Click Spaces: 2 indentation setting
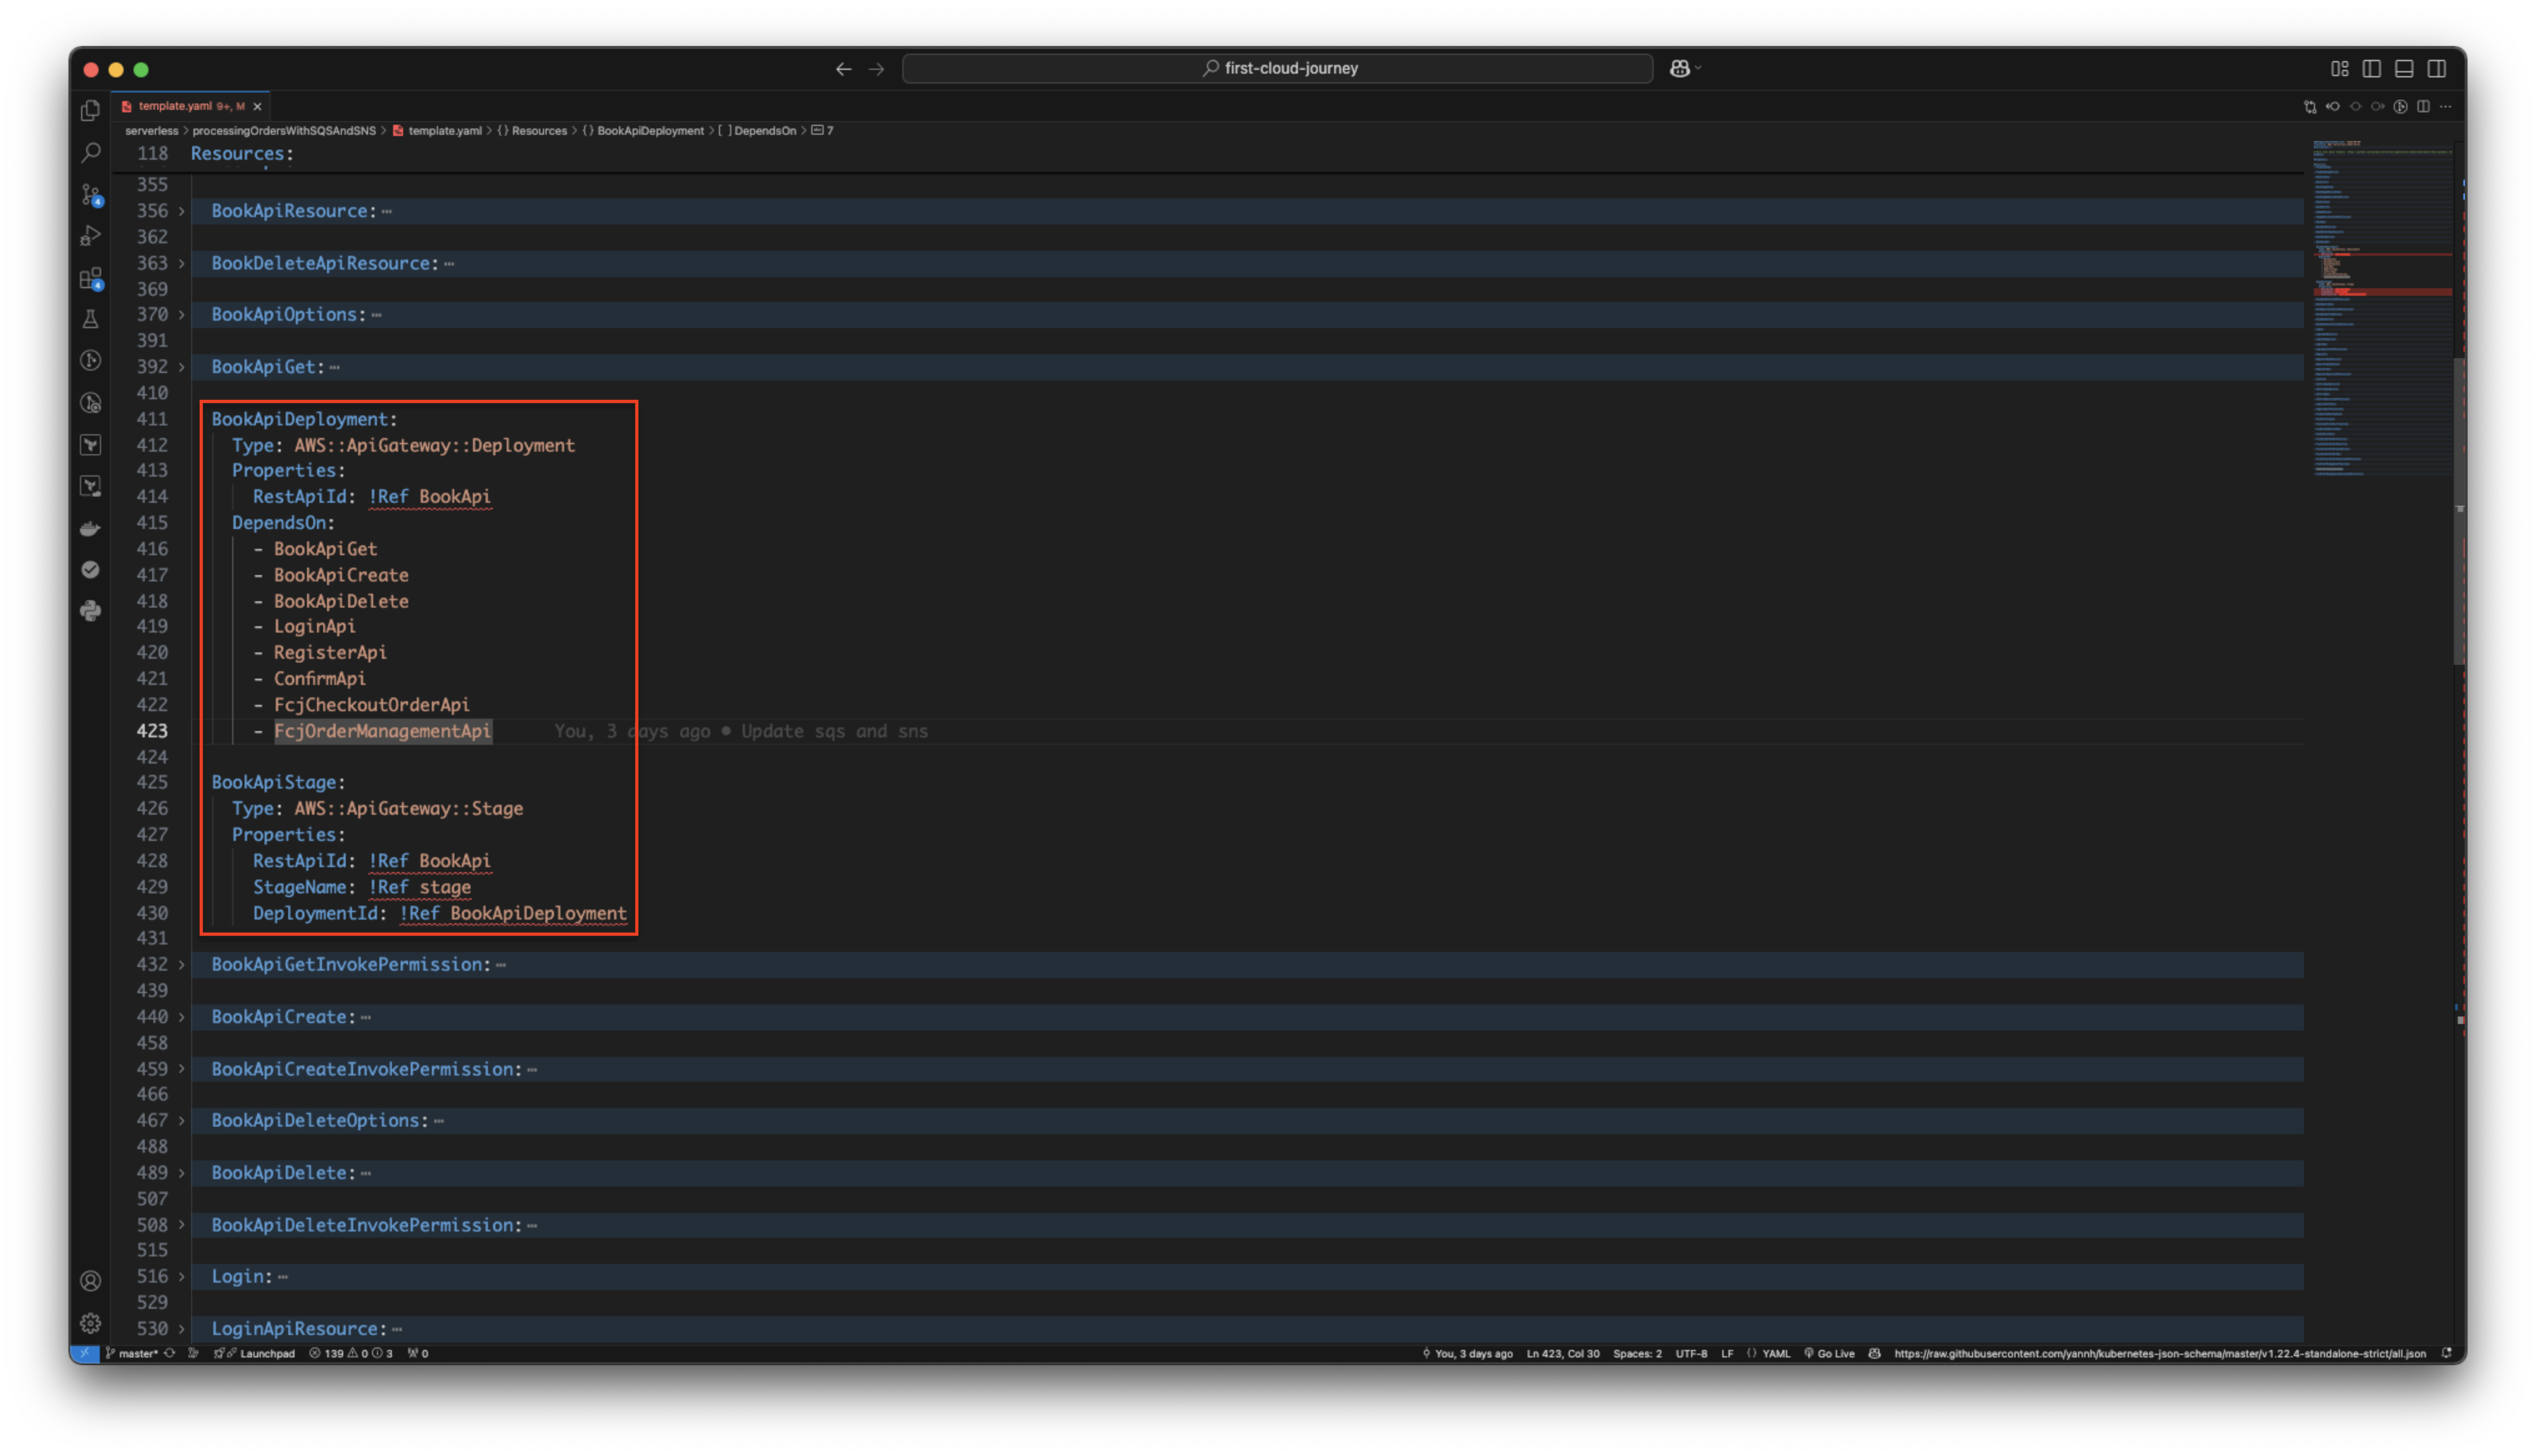The image size is (2536, 1456). coord(1637,1353)
